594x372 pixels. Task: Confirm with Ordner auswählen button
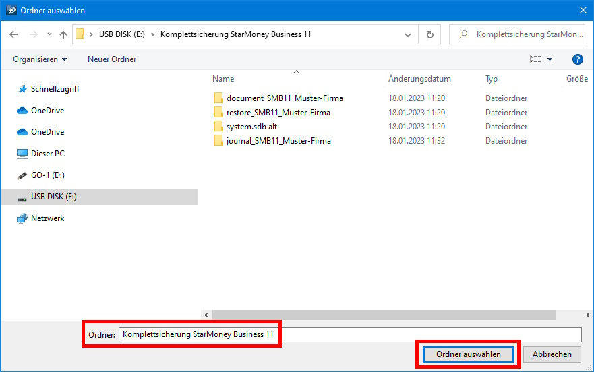[x=468, y=354]
